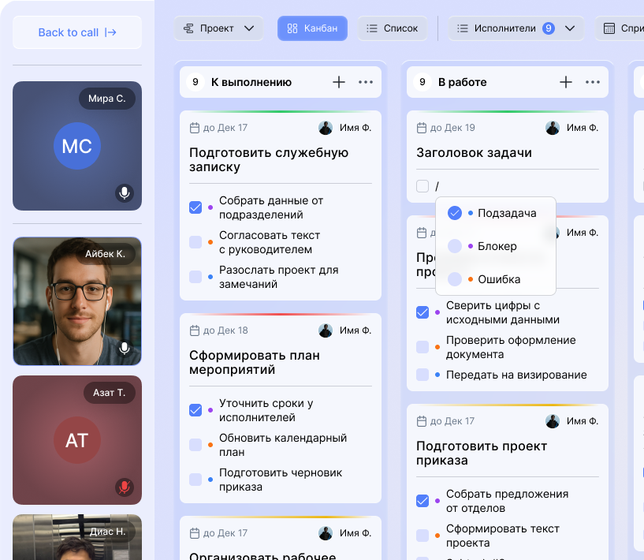The height and width of the screenshot is (560, 644).
Task: Click Айбек К. microphone icon
Action: coord(124,348)
